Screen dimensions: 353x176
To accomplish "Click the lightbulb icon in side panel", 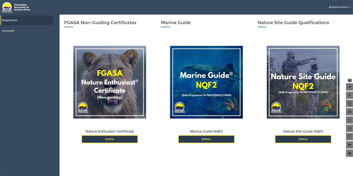I will coord(350,95).
